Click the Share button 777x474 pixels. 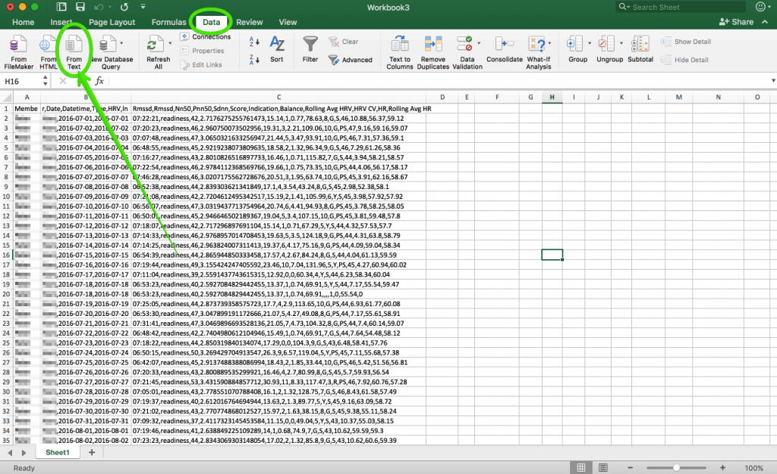coord(736,23)
